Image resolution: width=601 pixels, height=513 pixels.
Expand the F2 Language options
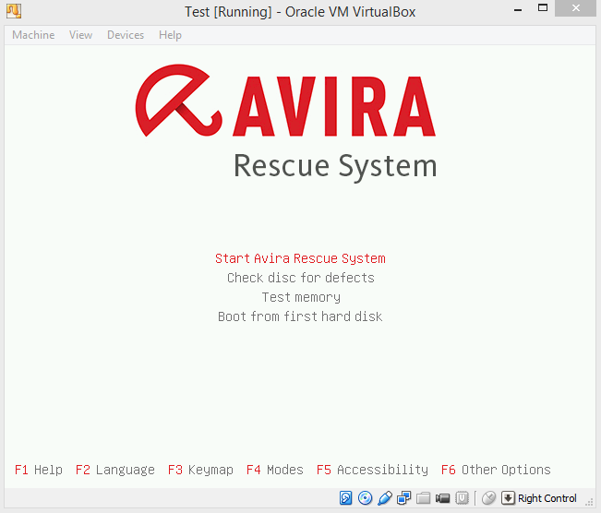pos(115,470)
